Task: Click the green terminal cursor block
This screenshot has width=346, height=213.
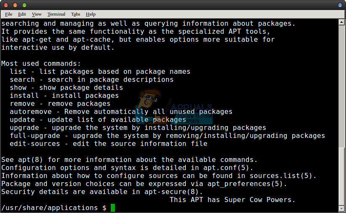Action: tap(113, 208)
